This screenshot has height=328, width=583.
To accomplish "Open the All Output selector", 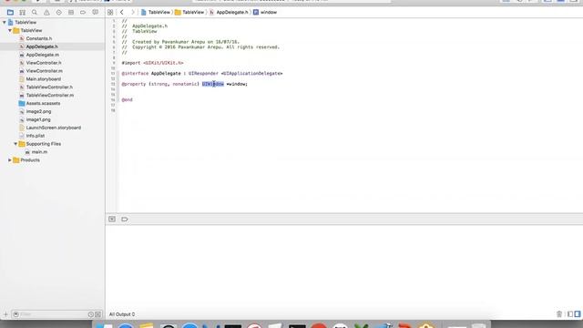I will (122, 314).
